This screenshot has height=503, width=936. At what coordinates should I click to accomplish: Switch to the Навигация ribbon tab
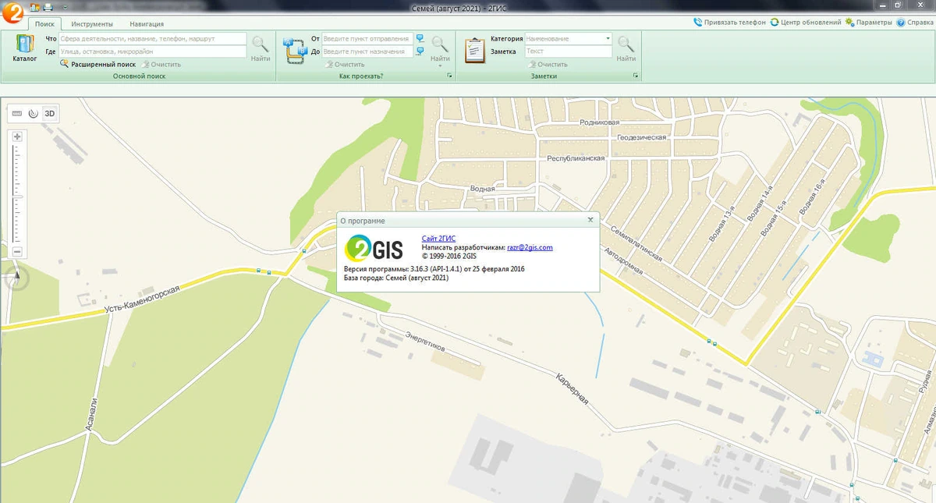tap(147, 24)
